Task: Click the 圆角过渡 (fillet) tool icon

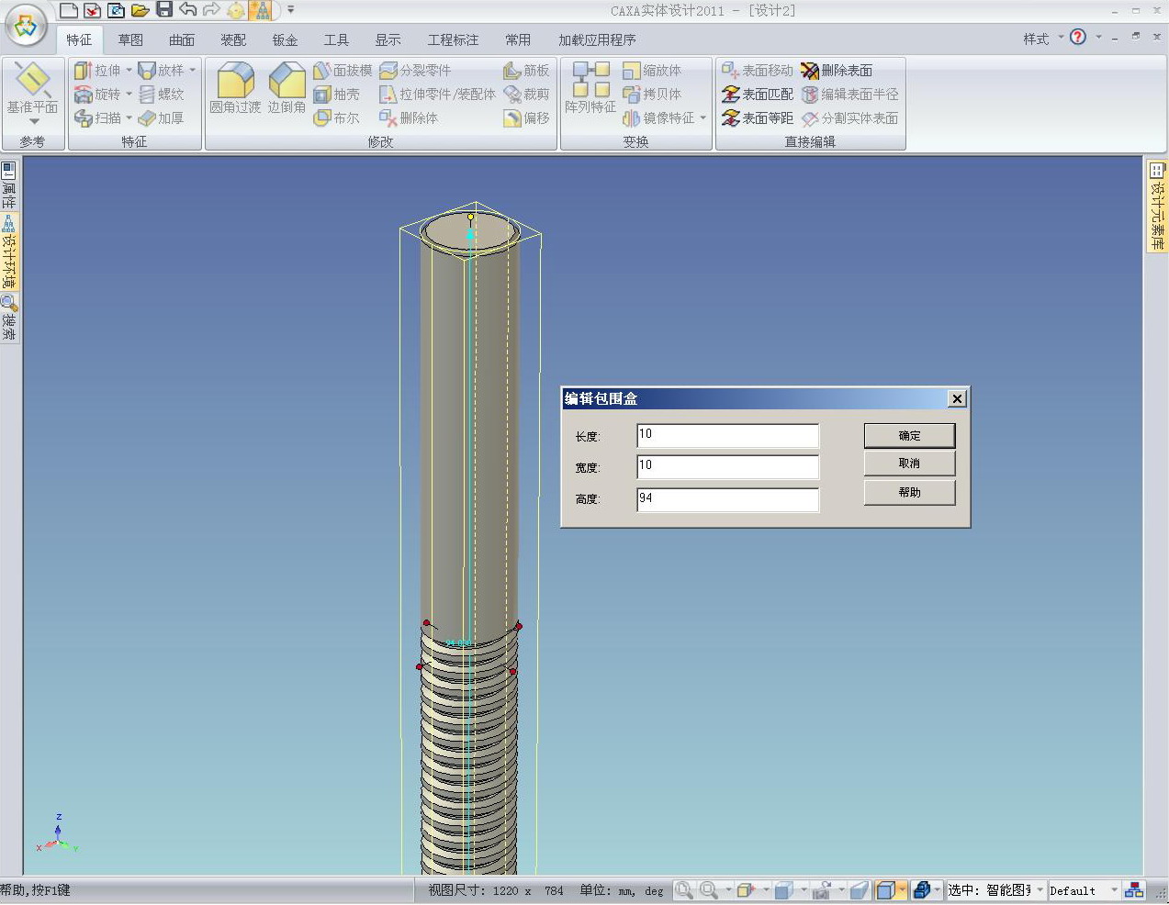Action: tap(235, 82)
